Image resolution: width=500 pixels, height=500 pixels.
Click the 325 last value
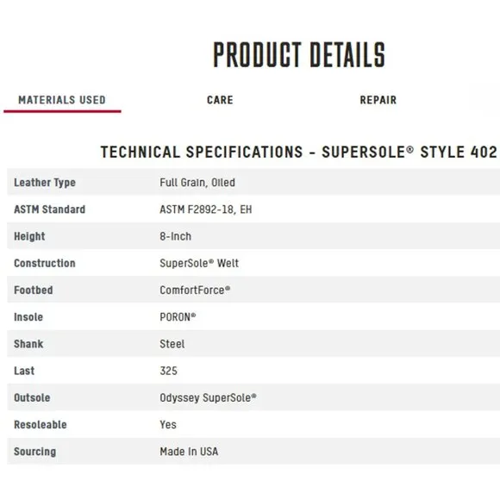168,371
